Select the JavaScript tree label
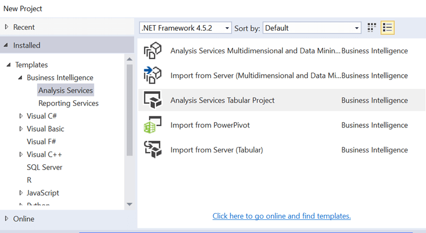Viewport: 426px width, 233px height. pos(43,193)
